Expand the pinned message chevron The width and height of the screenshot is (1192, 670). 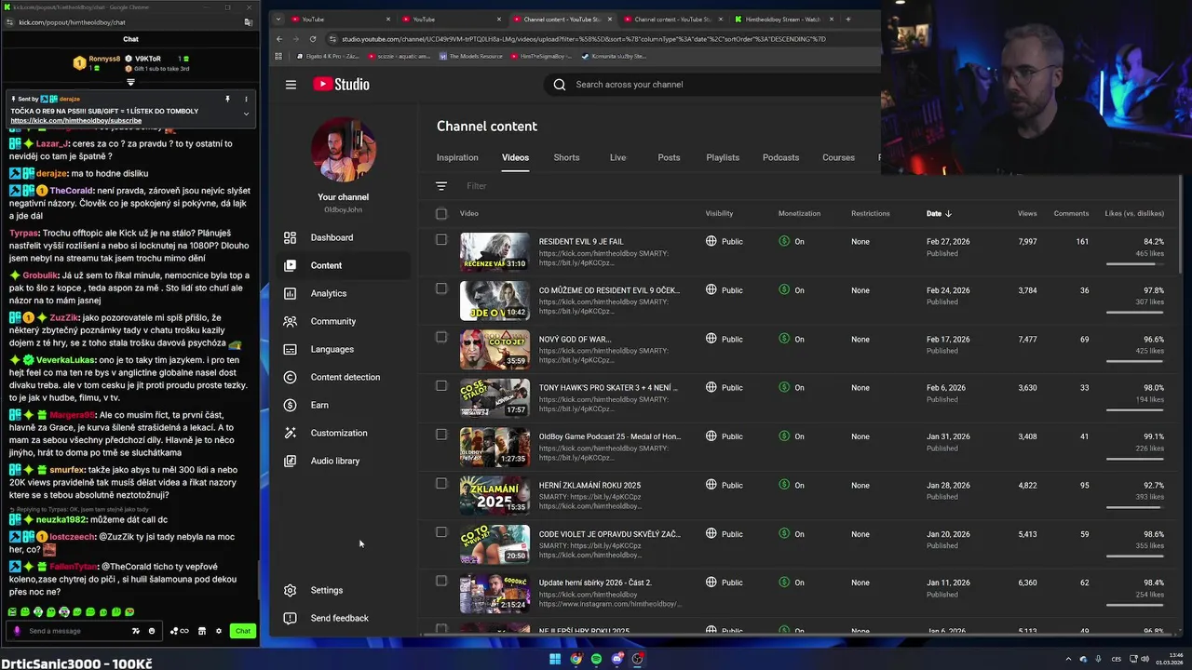[x=246, y=114]
